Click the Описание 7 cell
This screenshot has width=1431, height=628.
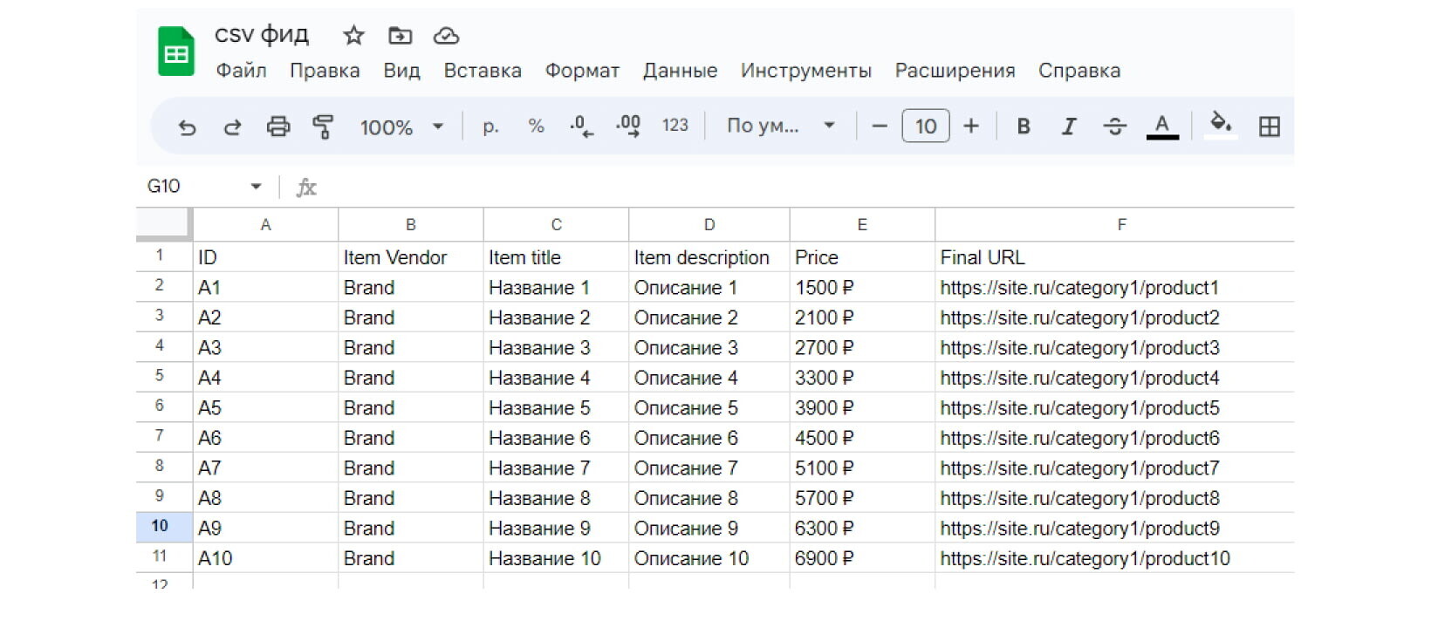pyautogui.click(x=709, y=468)
